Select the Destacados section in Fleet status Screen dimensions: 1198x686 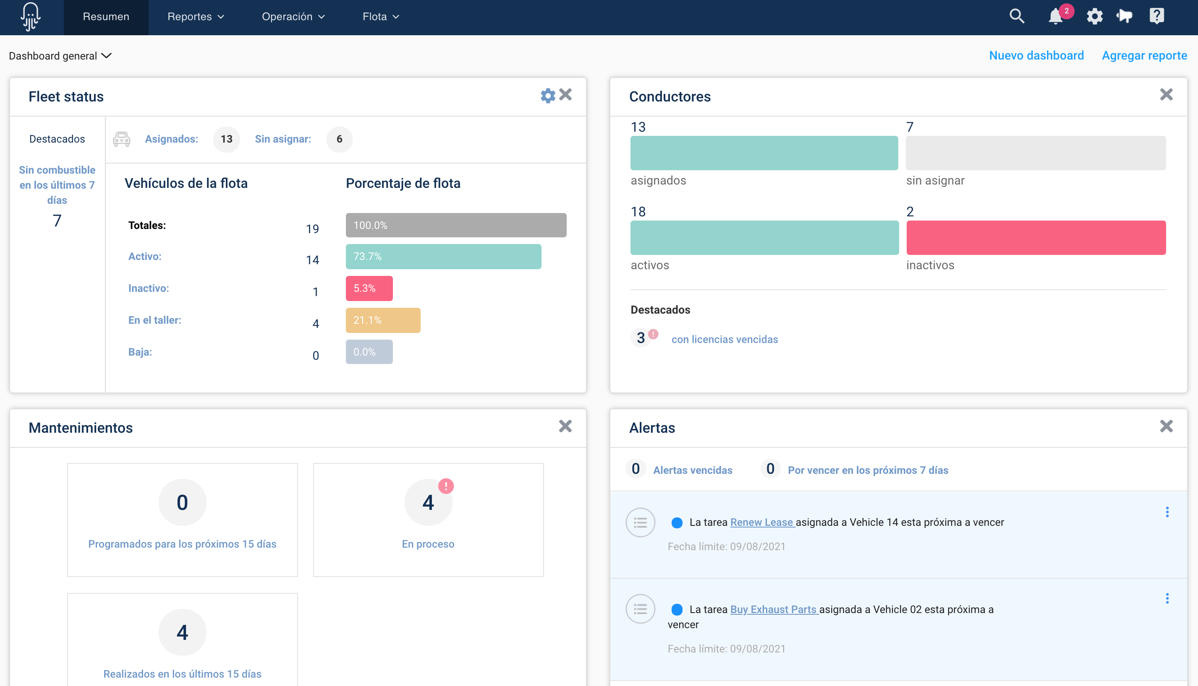click(57, 138)
